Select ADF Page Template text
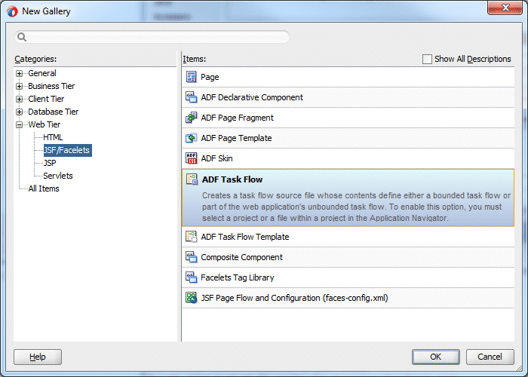 [236, 138]
